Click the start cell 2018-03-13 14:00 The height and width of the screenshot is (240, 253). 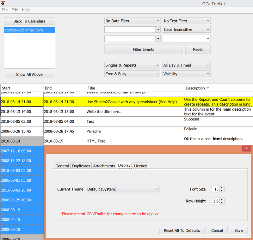22,112
